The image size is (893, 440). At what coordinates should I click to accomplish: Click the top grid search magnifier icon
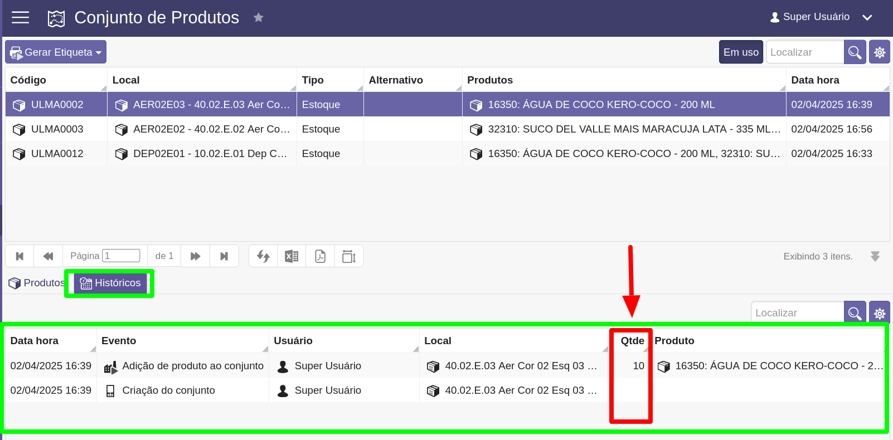(x=855, y=52)
